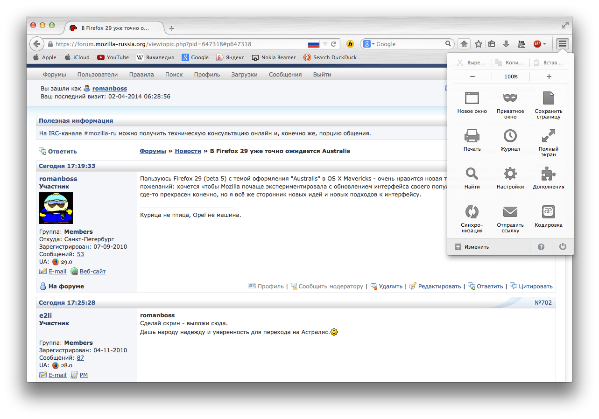This screenshot has height=419, width=599.
Task: Click Customize (Изменить) in menu panel
Action: (x=472, y=247)
